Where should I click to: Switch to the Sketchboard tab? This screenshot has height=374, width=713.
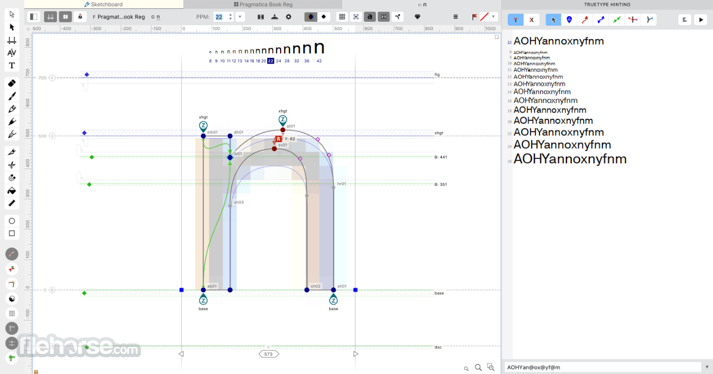[104, 4]
